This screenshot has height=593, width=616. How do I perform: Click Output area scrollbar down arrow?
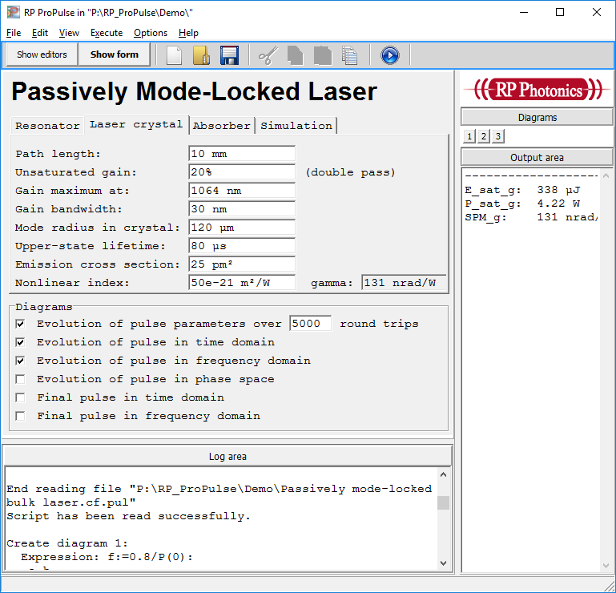tap(606, 566)
